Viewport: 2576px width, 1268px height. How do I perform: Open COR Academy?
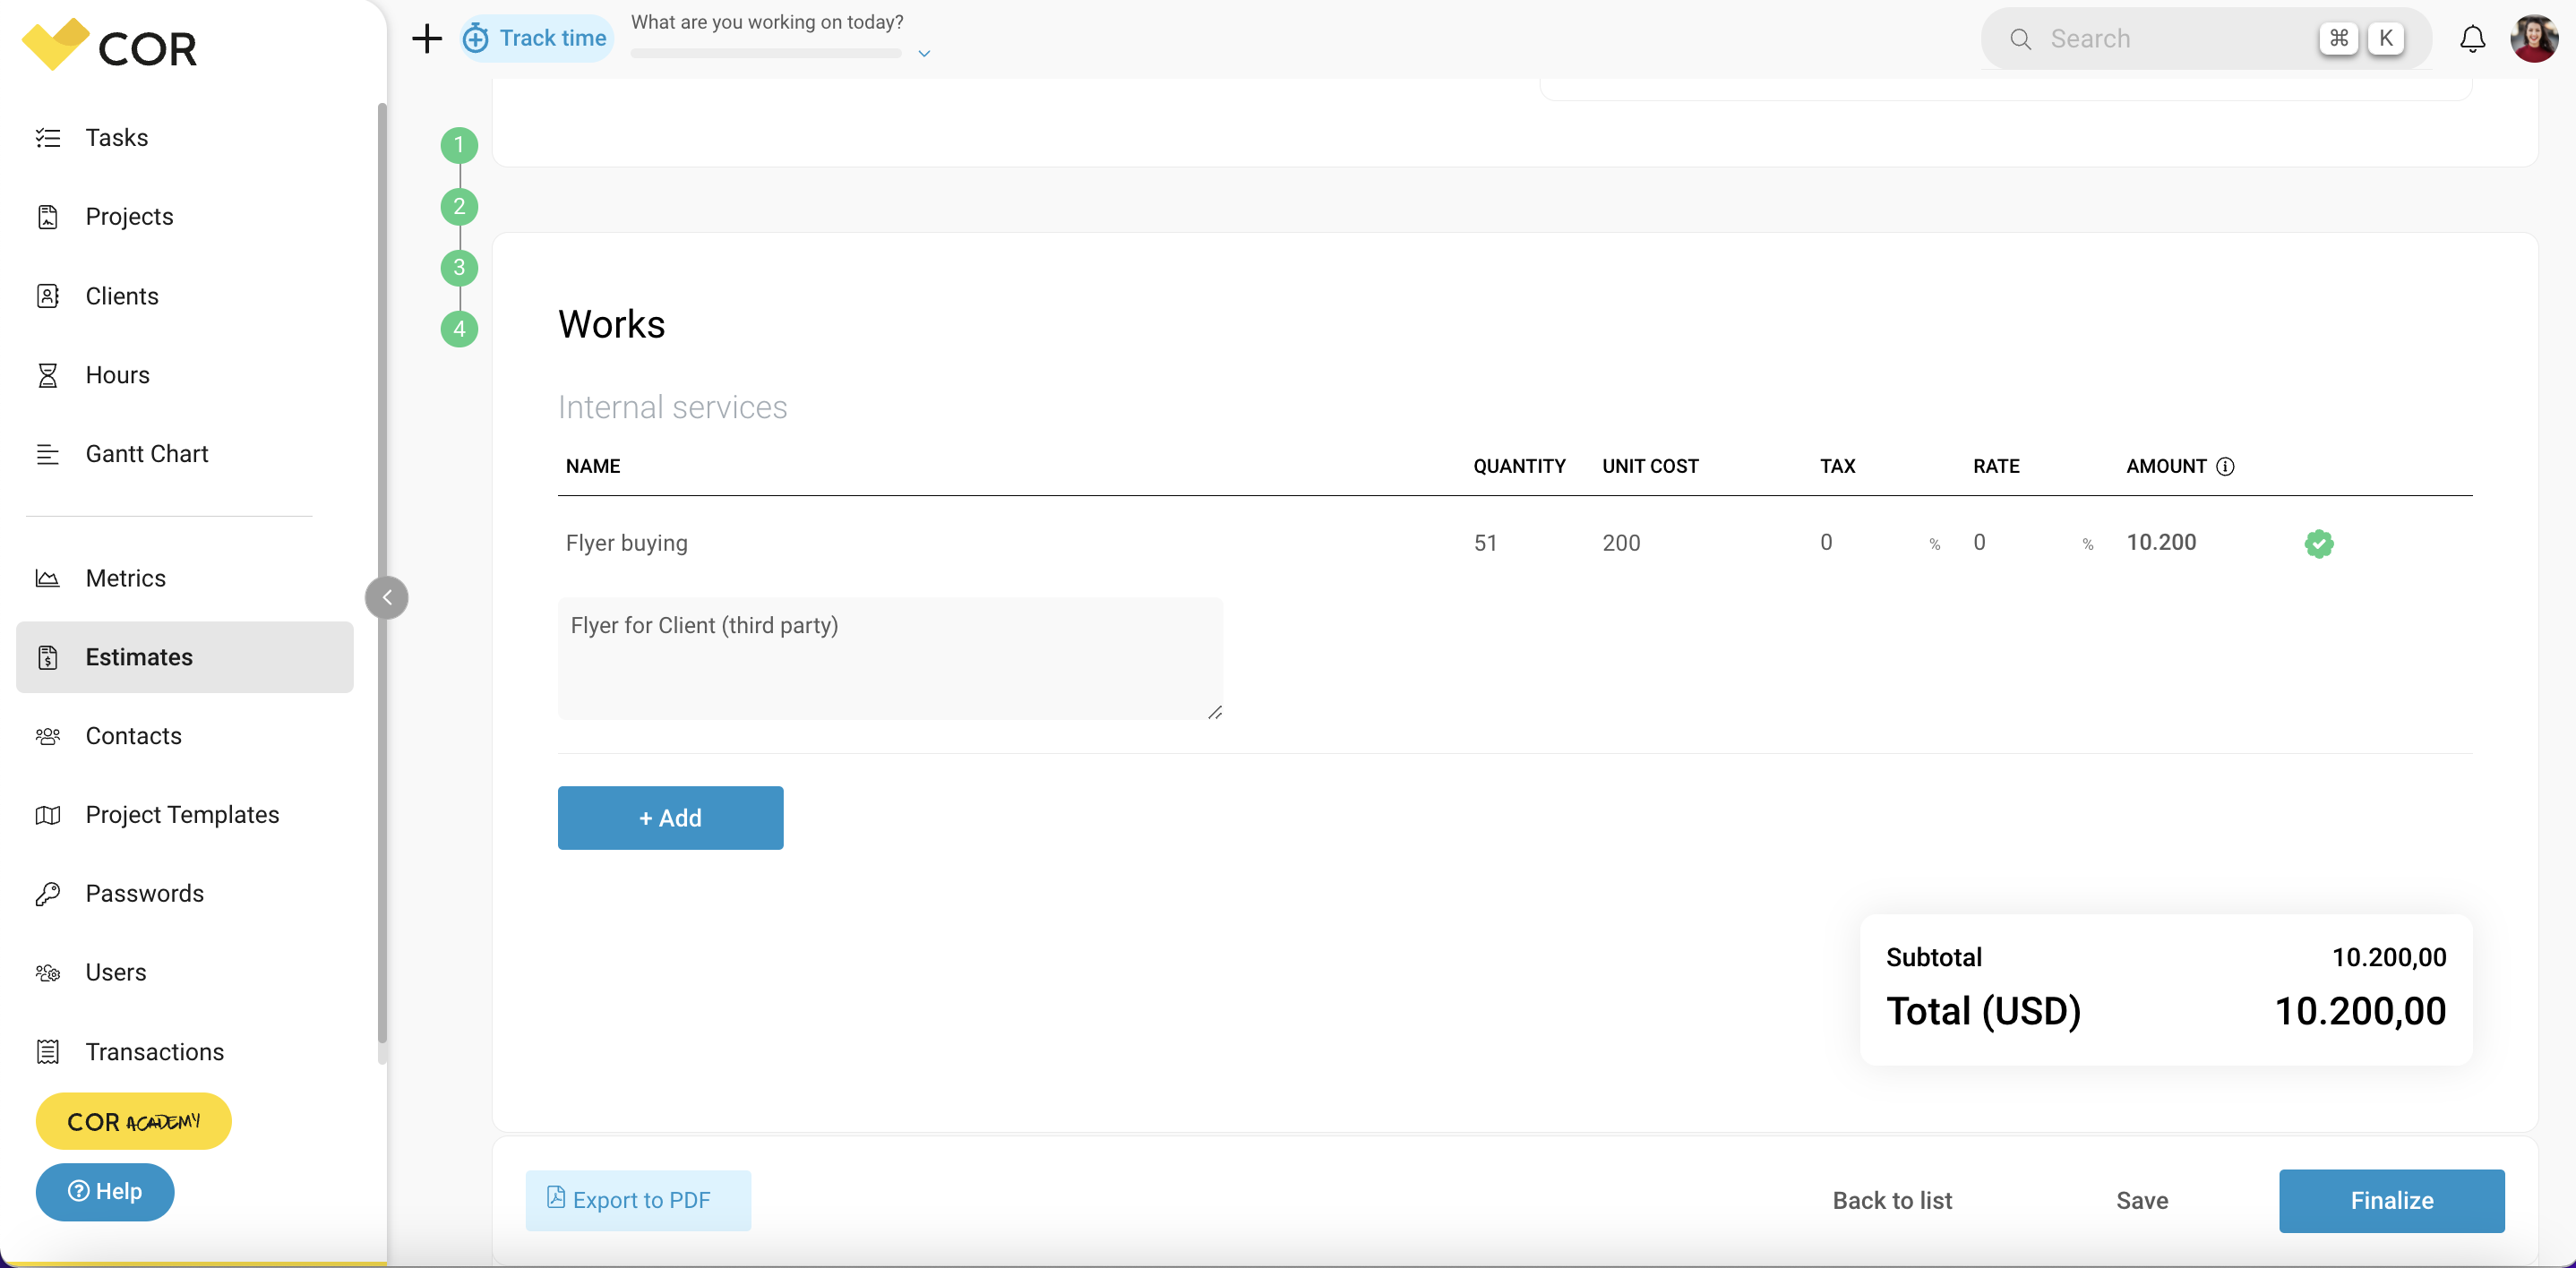(x=133, y=1121)
